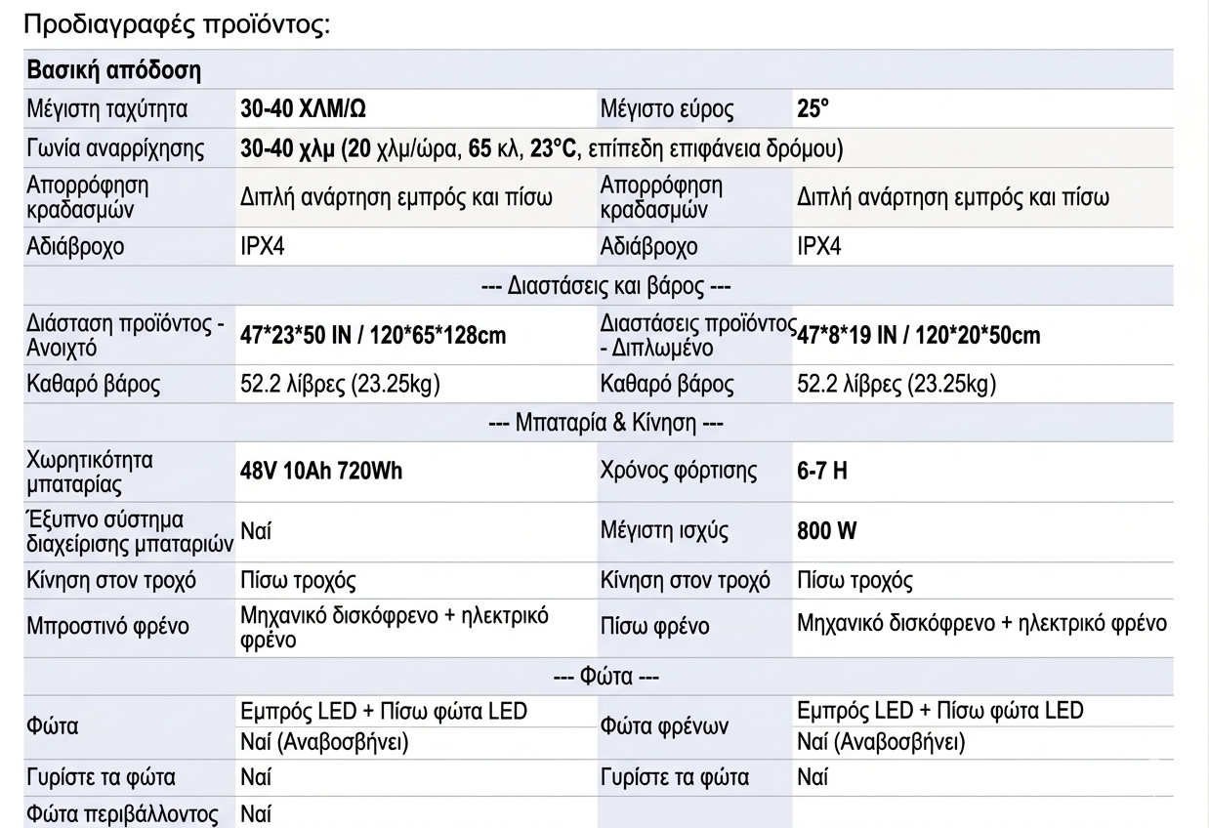Select the 'Φώτα' section divider row
Screen dimensions: 1209x828
[606, 676]
